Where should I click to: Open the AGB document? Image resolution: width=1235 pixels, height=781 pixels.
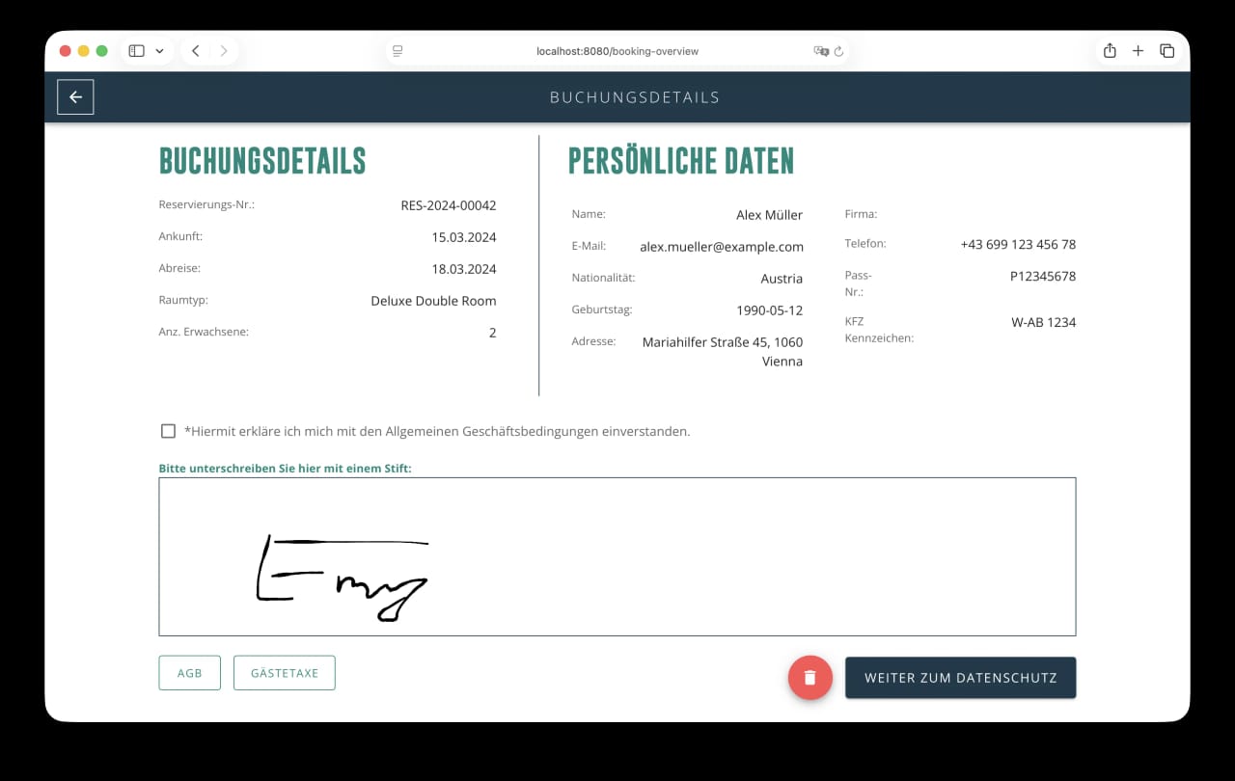pyautogui.click(x=189, y=672)
